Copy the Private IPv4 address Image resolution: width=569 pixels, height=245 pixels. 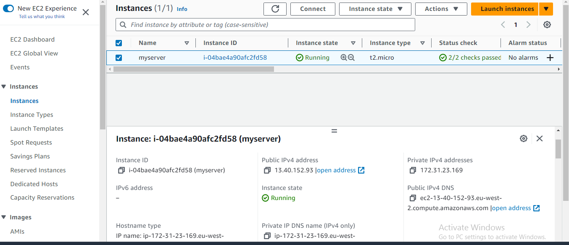(413, 170)
